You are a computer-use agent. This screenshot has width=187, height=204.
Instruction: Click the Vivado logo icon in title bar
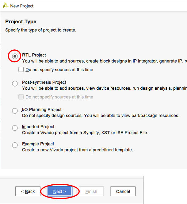(x=5, y=6)
